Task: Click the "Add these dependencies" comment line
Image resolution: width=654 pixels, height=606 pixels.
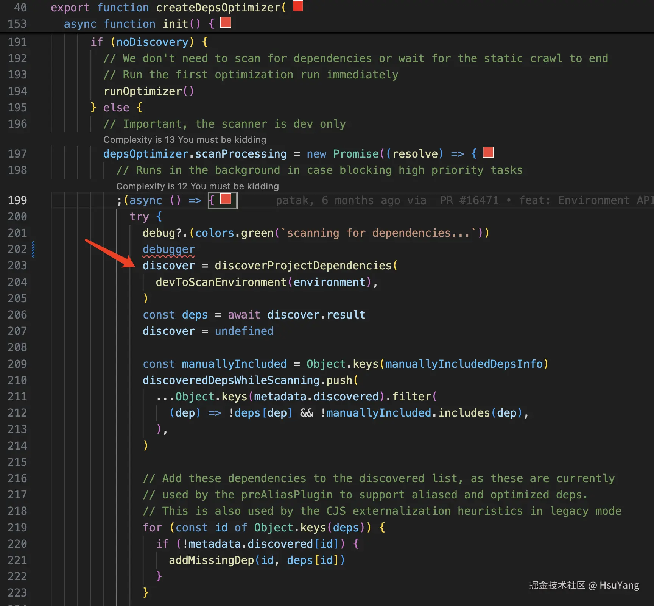Action: [379, 478]
